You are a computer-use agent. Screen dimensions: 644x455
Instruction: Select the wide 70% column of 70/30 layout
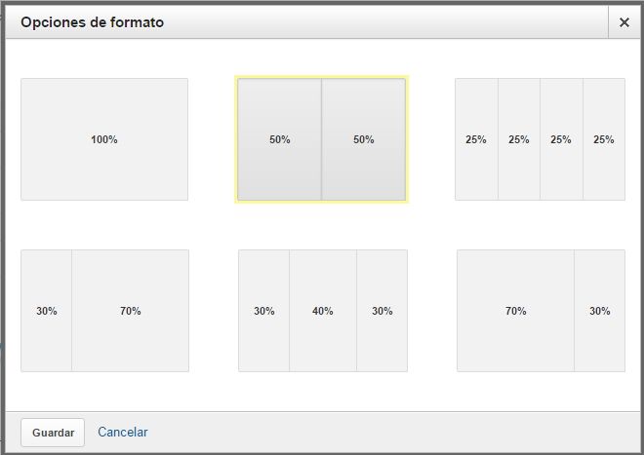tap(516, 311)
